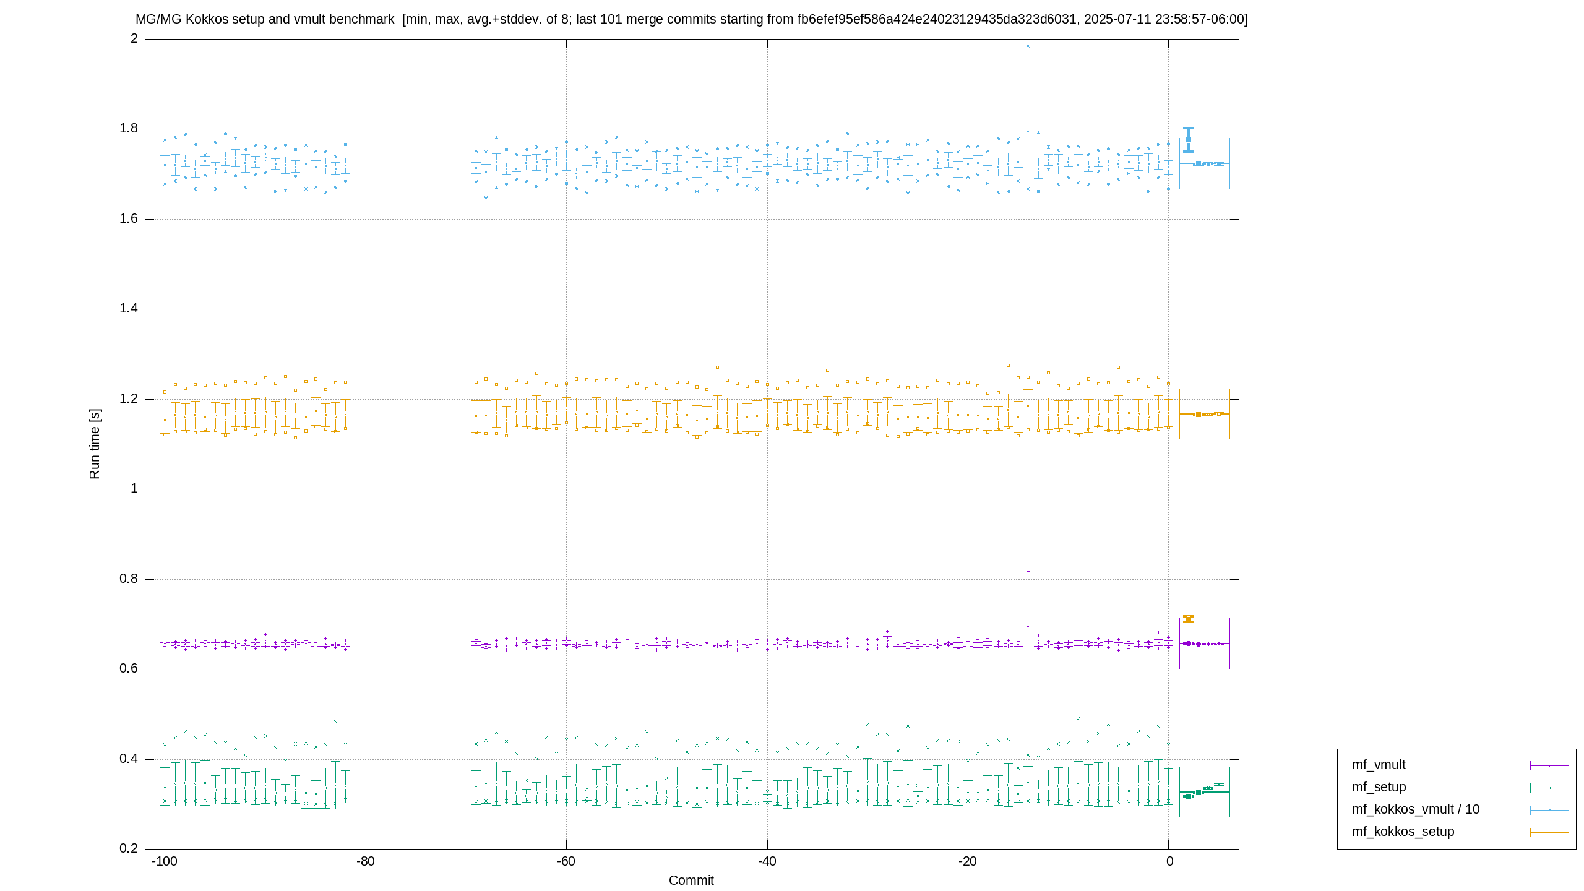
Task: Click the -100 tick label on x-axis
Action: pos(165,862)
